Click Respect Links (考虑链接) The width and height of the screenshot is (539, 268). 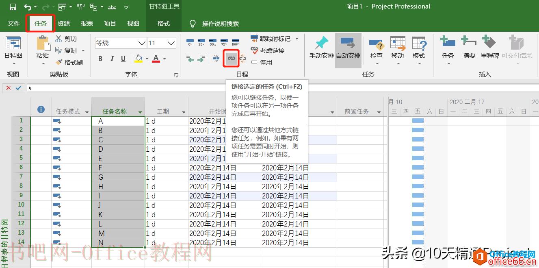tap(268, 50)
